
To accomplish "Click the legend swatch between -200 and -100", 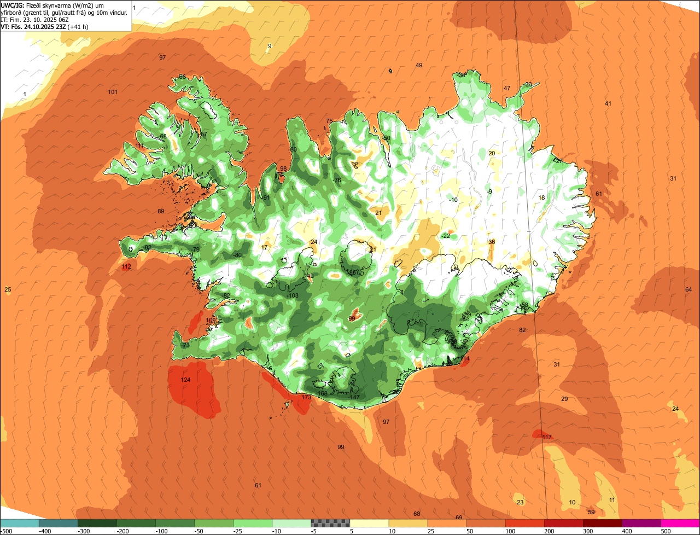I will [x=136, y=522].
